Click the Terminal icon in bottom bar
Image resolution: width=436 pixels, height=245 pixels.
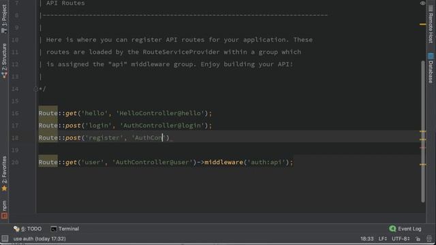54,229
